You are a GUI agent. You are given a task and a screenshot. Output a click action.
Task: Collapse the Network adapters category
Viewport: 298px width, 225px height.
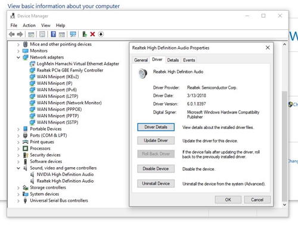pyautogui.click(x=18, y=57)
